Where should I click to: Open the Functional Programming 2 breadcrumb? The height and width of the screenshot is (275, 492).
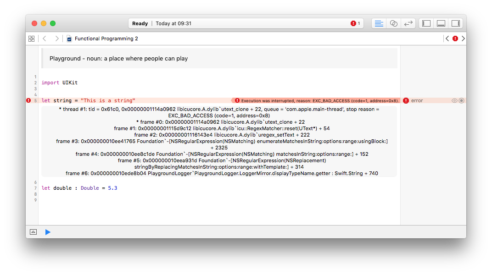point(106,38)
